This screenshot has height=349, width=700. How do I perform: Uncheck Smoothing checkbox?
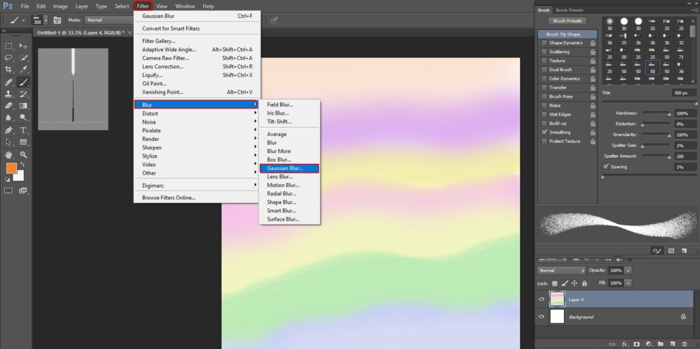[543, 132]
